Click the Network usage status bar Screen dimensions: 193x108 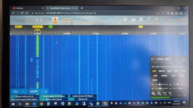25,100
